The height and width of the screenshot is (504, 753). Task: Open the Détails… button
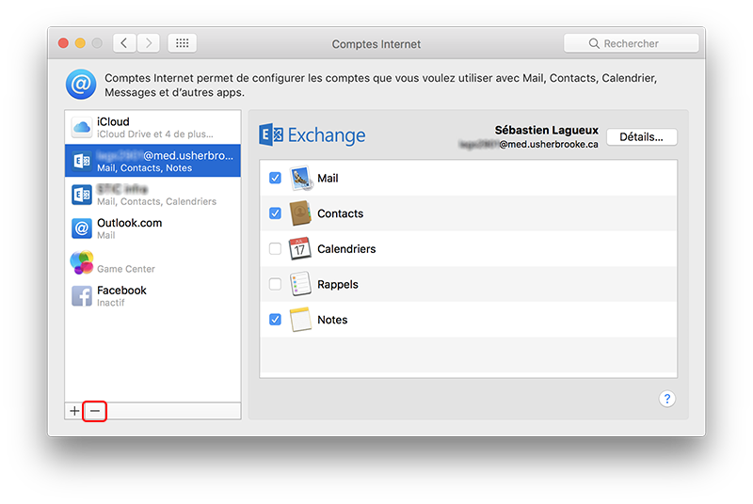pyautogui.click(x=641, y=137)
